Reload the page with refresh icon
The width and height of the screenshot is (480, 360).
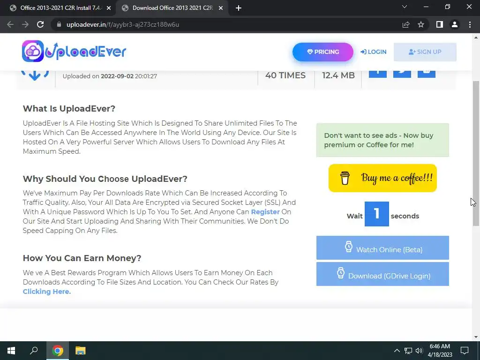tap(40, 24)
